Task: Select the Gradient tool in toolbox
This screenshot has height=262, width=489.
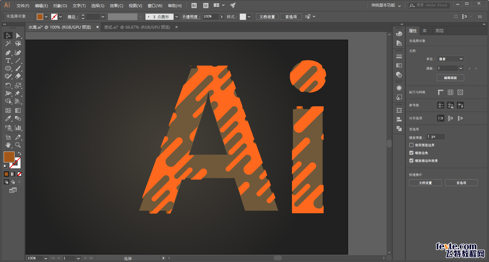Action: pyautogui.click(x=18, y=111)
